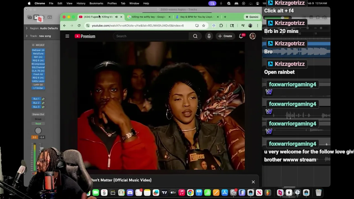Close the Don't Matter video banner

click(253, 182)
